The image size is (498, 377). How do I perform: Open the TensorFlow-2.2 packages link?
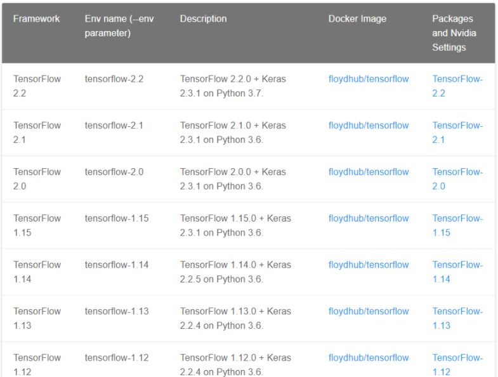click(457, 86)
